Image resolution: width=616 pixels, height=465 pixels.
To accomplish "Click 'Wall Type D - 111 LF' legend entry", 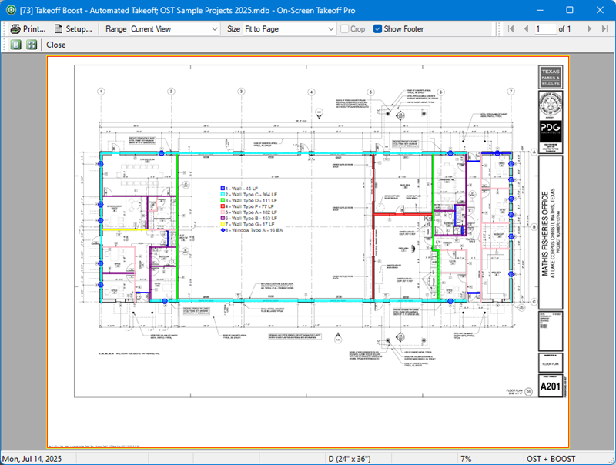I will click(251, 200).
